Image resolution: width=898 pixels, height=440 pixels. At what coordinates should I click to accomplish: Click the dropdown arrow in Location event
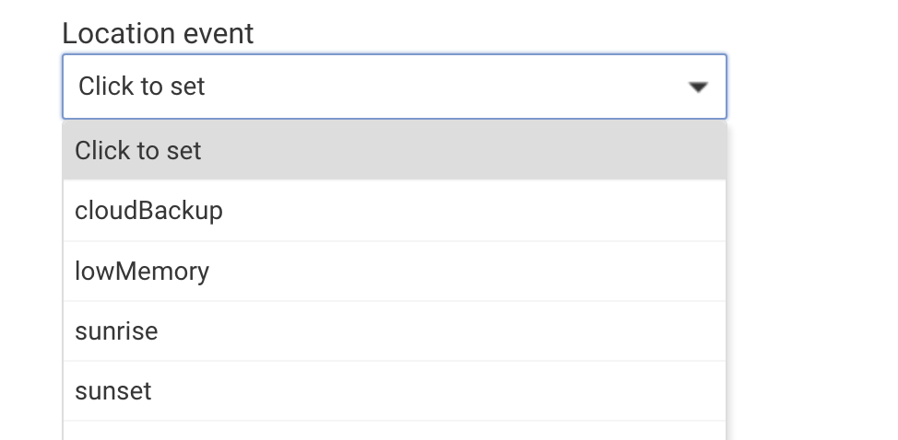tap(698, 87)
